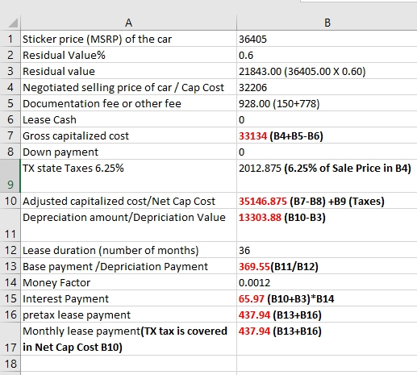Click cell with sticker price 36405
This screenshot has width=417, height=375.
point(327,39)
